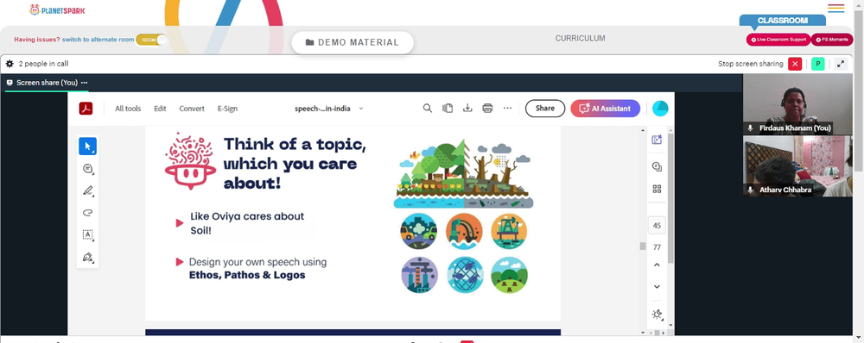Open the Convert menu
This screenshot has height=343, width=864.
192,109
